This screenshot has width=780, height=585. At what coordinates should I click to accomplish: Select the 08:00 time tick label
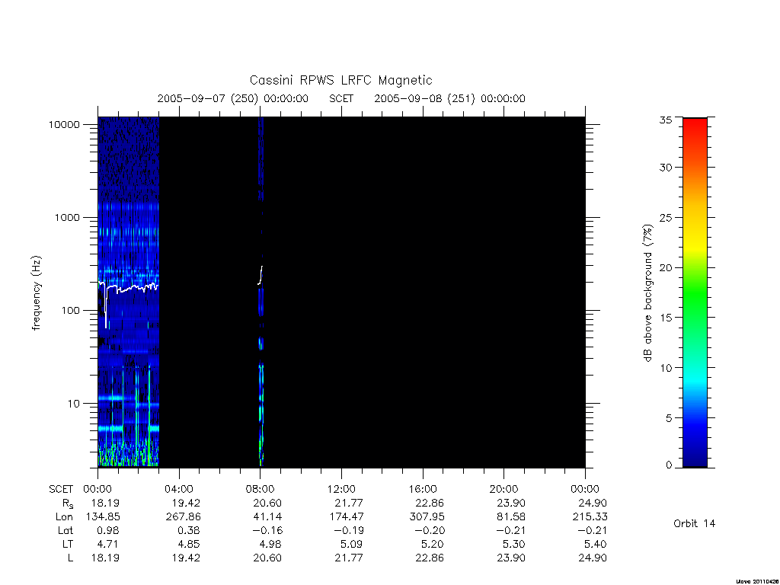pos(261,489)
